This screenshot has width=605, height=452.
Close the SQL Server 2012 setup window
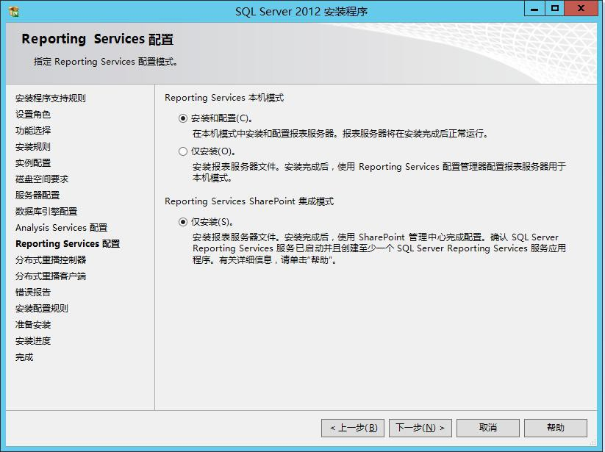[x=581, y=9]
